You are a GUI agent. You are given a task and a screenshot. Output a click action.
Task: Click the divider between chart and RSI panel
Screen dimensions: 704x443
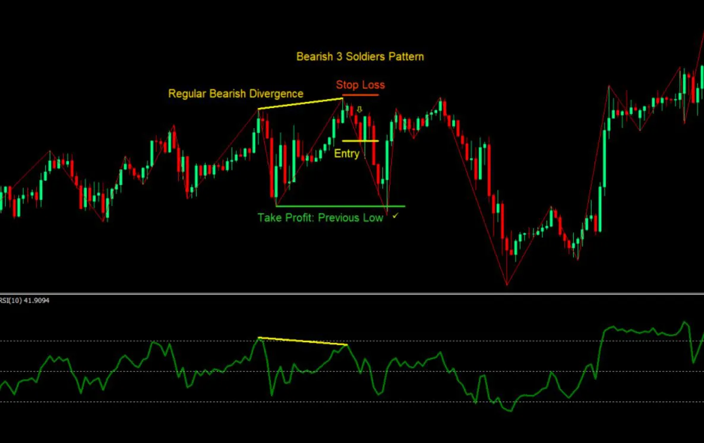coord(352,294)
